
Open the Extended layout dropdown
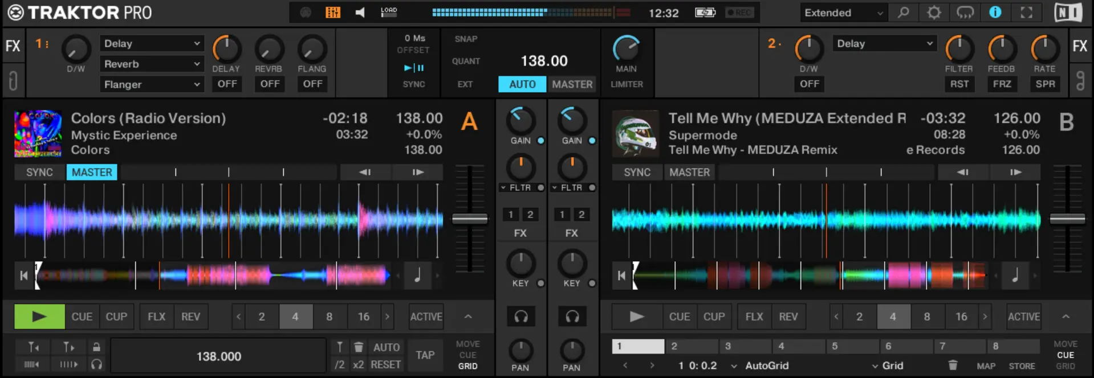click(843, 13)
